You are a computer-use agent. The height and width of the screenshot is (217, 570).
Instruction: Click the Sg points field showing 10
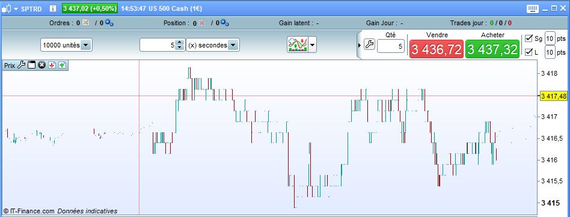coord(550,38)
